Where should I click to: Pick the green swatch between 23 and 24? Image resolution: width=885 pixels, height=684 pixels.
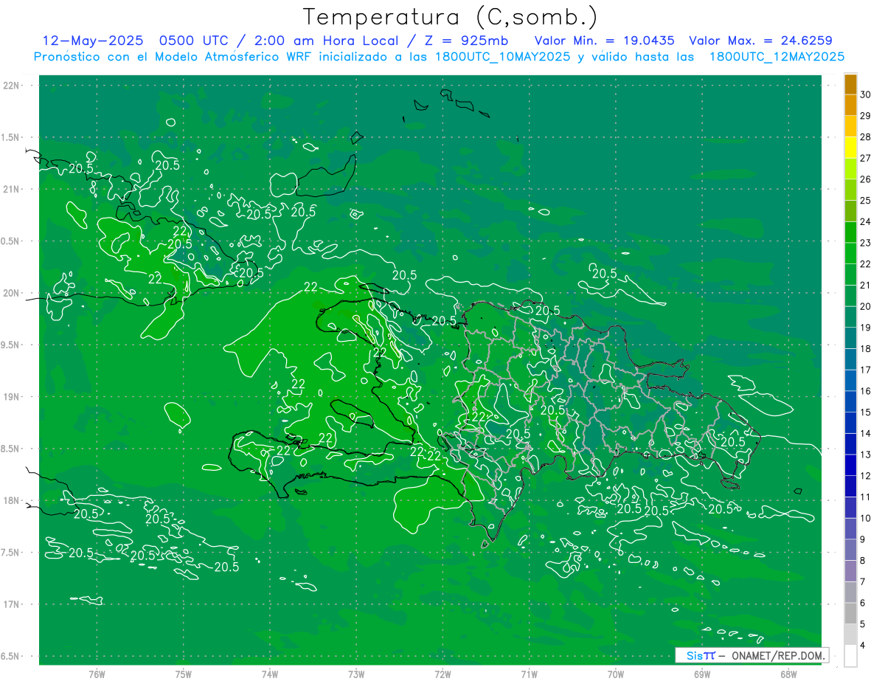tap(850, 232)
